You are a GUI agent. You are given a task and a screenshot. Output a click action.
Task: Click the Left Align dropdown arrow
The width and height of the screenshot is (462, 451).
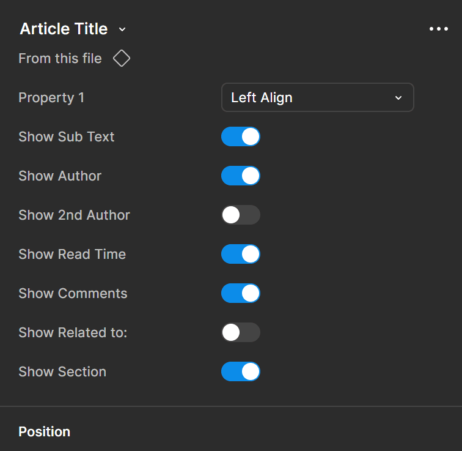pyautogui.click(x=398, y=98)
